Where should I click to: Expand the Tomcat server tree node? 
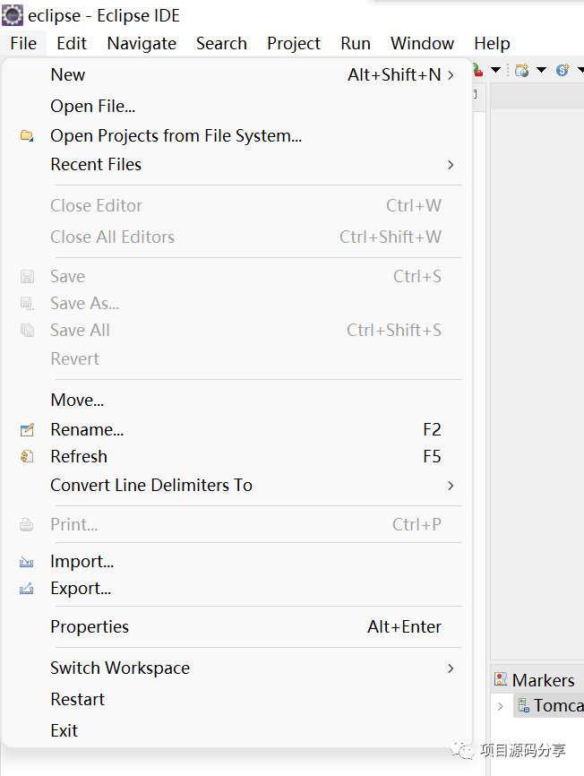(x=501, y=706)
